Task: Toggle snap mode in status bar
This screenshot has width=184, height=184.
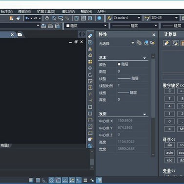Action: pos(31,180)
